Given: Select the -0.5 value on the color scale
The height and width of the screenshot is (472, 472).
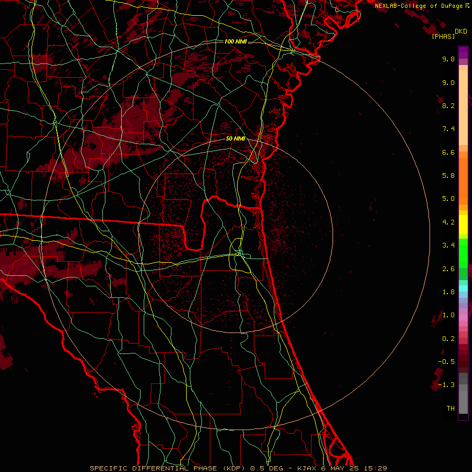Looking at the screenshot, I should tap(446, 362).
